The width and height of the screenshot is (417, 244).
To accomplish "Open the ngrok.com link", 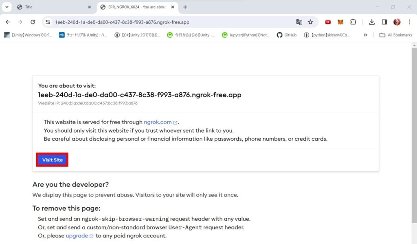I will click(x=158, y=122).
